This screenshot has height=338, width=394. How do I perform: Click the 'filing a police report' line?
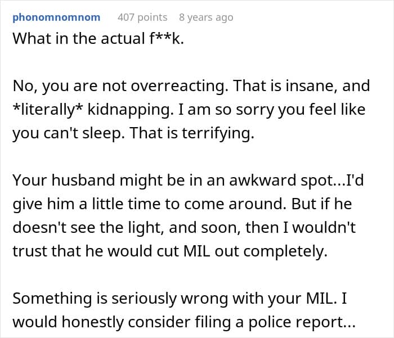tap(184, 322)
